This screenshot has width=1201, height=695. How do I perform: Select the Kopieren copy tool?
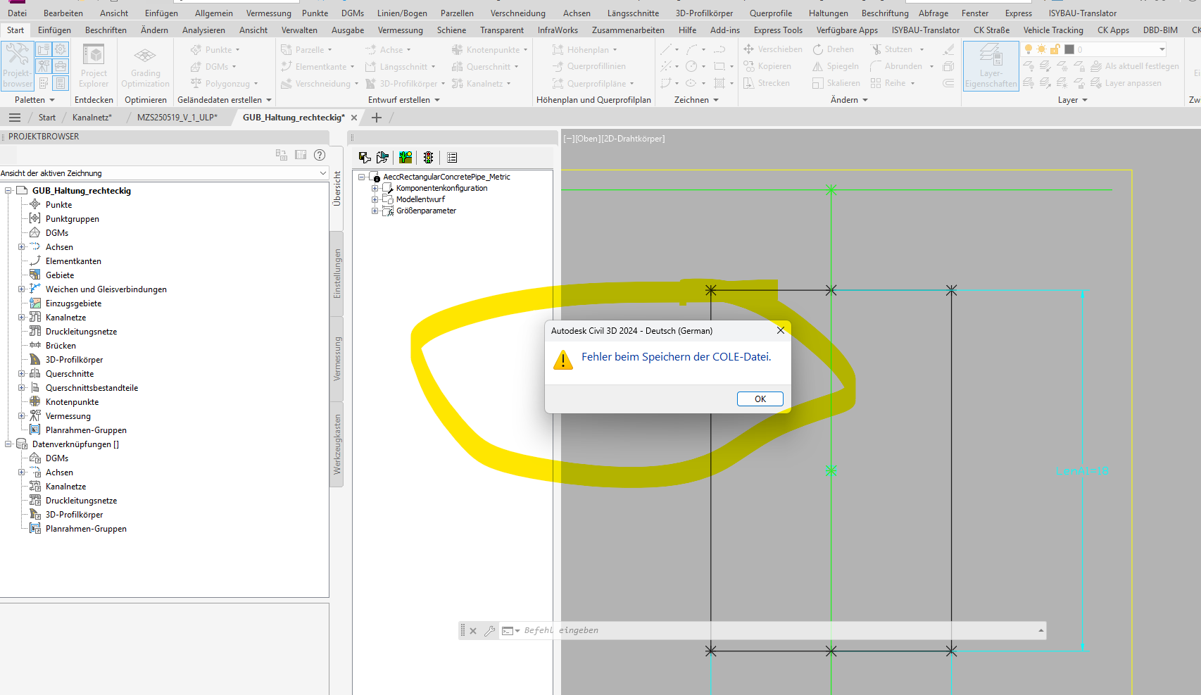[x=767, y=66]
